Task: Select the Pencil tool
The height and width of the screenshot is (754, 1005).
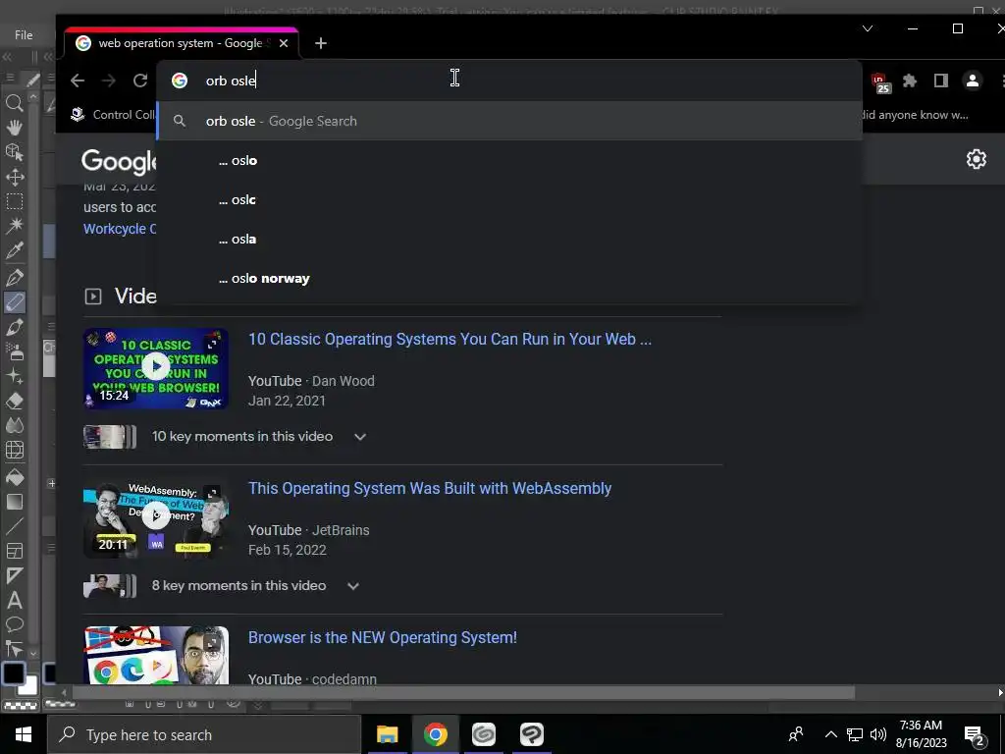Action: (x=14, y=302)
